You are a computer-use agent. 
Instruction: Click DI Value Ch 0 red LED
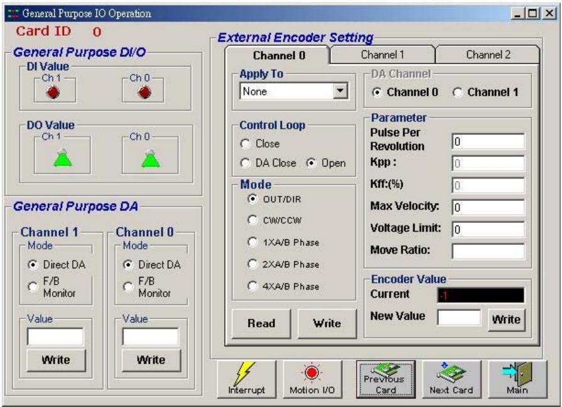[144, 92]
